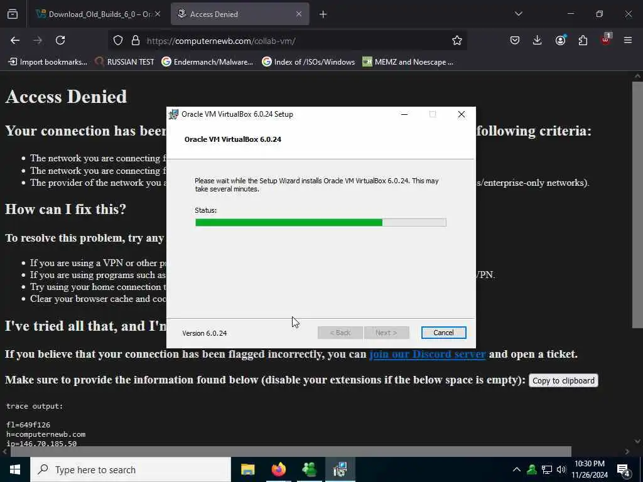Open the Firefox account menu

(560, 40)
